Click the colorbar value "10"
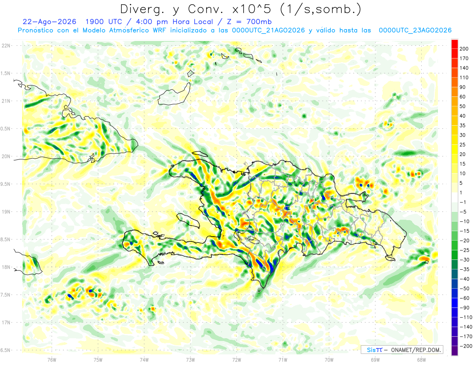Image resolution: width=473 pixels, height=365 pixels. (x=463, y=174)
